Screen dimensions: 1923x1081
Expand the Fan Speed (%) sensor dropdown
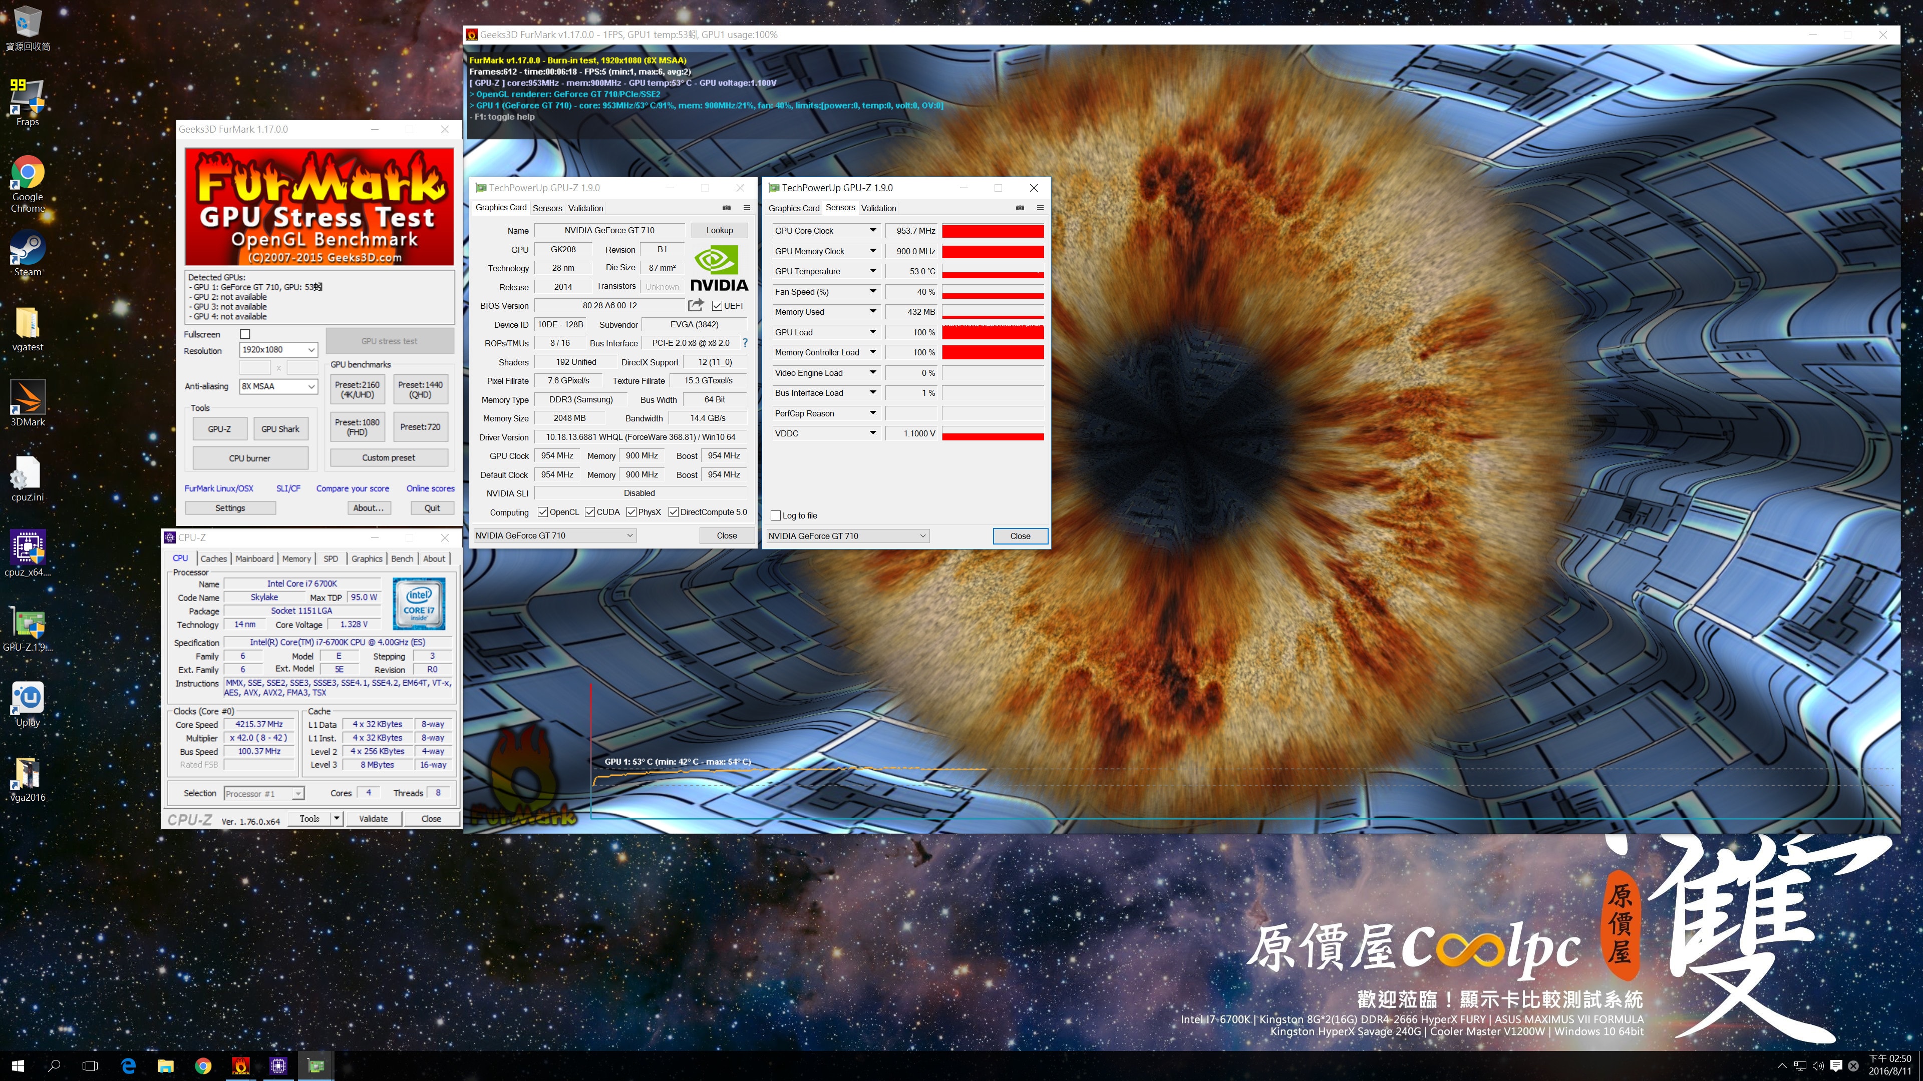(x=872, y=292)
